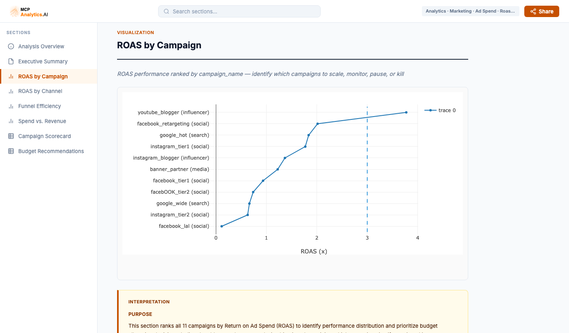
Task: Click the Spend vs. Revenue chart icon
Action: coord(11,121)
